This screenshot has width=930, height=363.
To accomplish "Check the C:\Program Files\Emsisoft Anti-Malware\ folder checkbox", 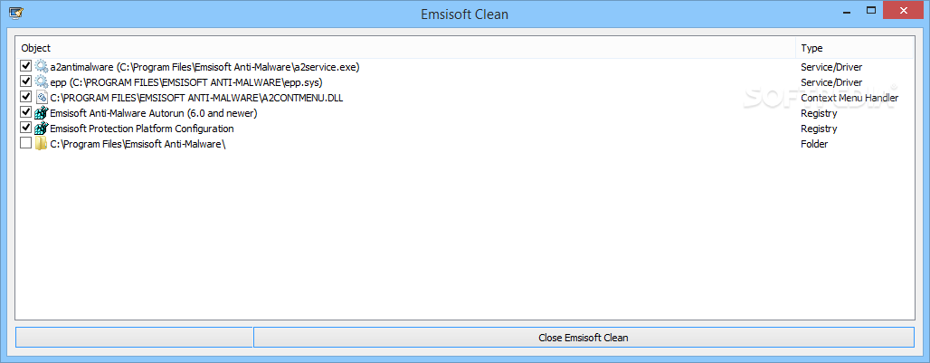I will coord(25,143).
